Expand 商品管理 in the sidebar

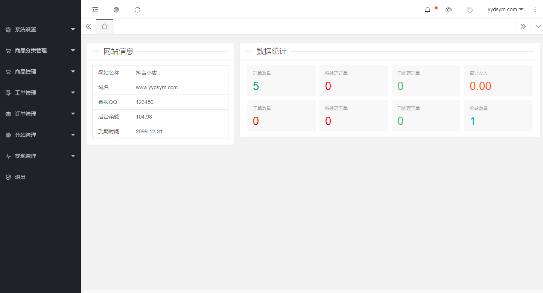(40, 72)
